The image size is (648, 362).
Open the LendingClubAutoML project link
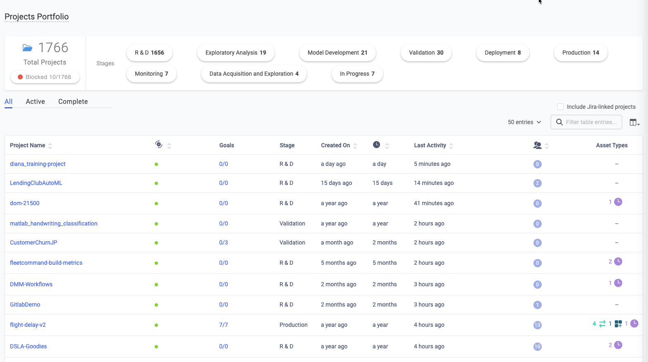pyautogui.click(x=36, y=183)
